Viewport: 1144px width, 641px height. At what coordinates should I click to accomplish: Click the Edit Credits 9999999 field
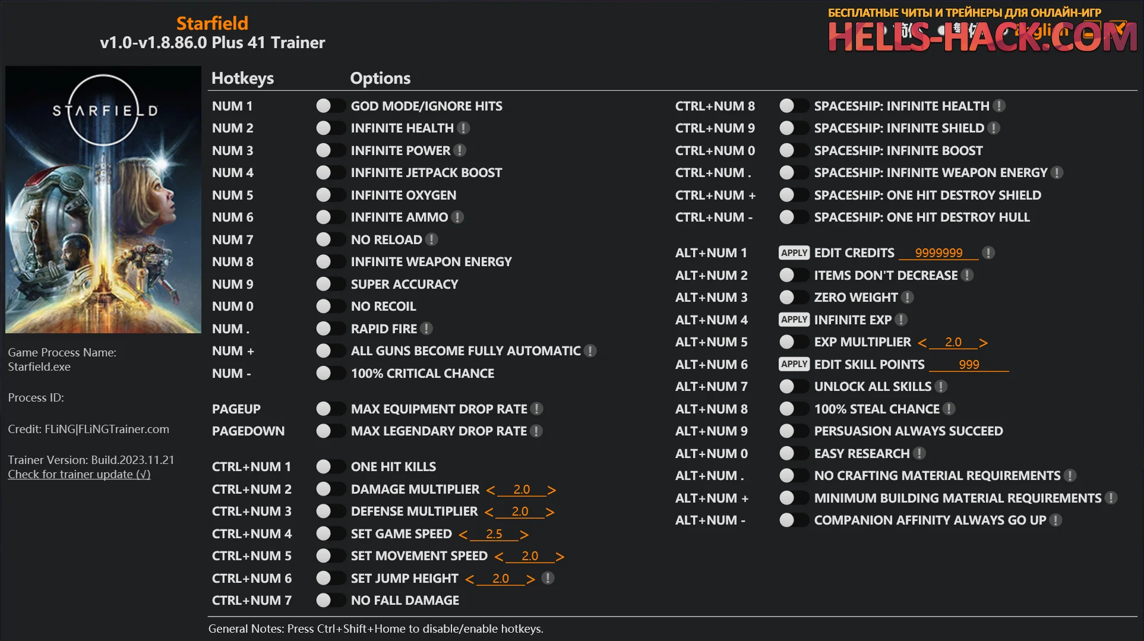(938, 253)
